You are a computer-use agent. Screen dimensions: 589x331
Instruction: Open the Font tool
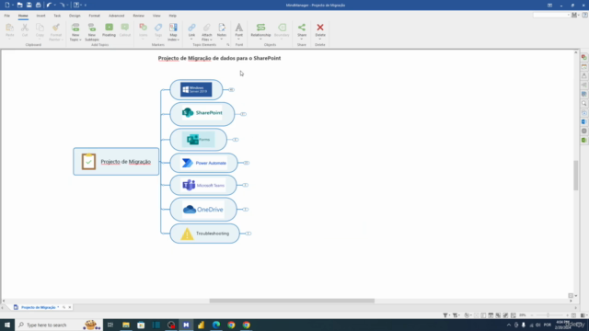tap(239, 30)
